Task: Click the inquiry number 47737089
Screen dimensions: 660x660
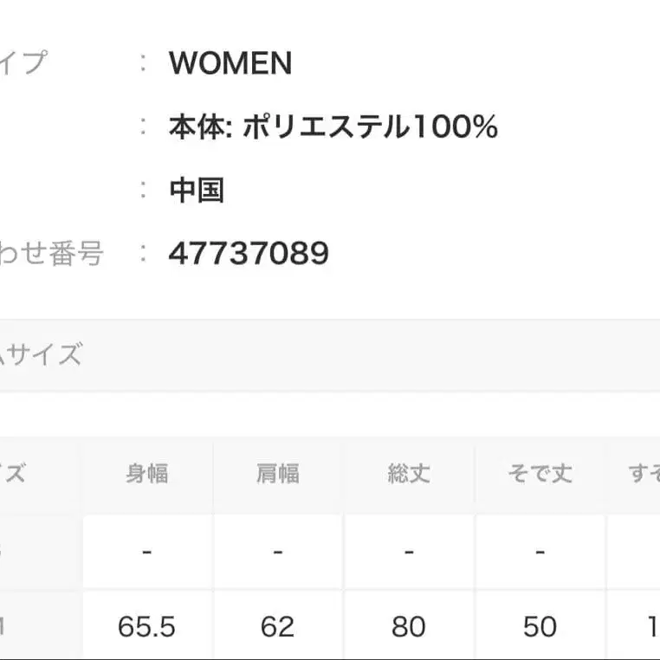Action: pos(249,253)
